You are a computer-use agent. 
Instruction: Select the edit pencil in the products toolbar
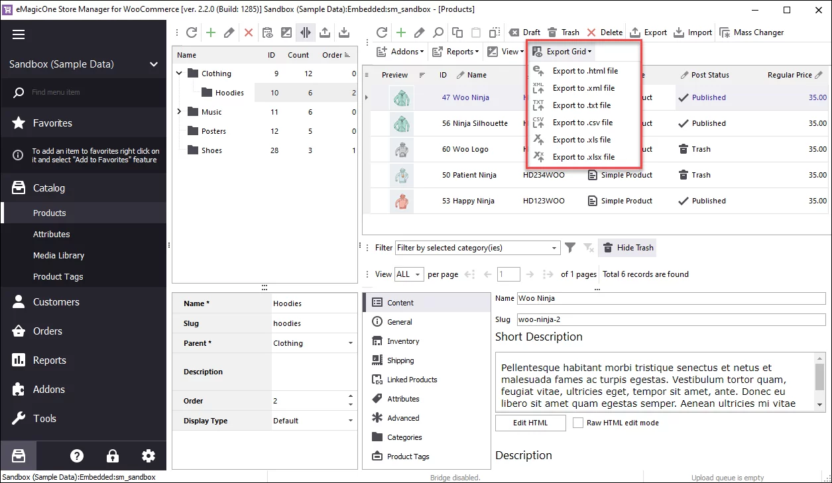(x=419, y=32)
